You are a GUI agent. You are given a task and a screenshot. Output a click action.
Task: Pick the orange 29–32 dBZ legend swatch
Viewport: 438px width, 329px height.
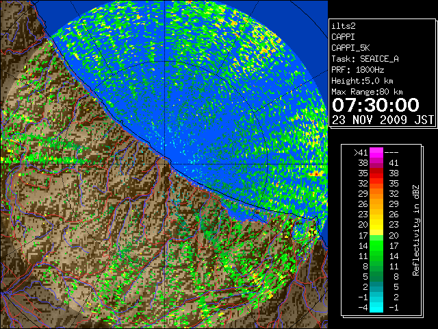pyautogui.click(x=376, y=194)
